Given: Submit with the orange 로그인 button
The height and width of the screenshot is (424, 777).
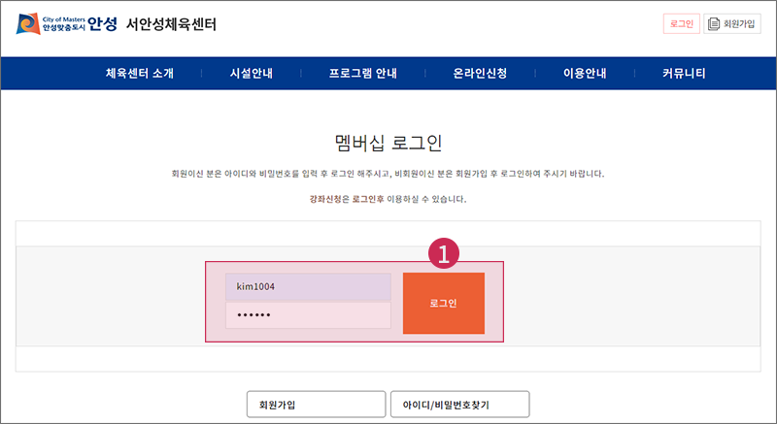Looking at the screenshot, I should tap(444, 303).
